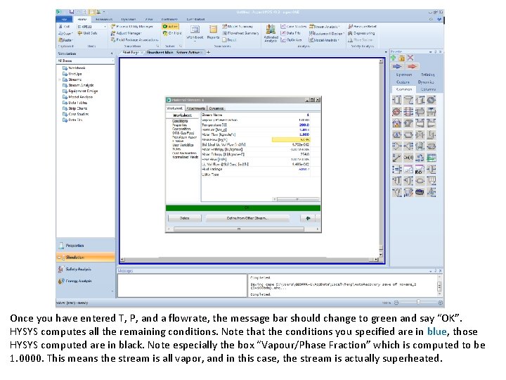Pick the recycle icon with blue arrows
The width and height of the screenshot is (506, 380).
pyautogui.click(x=420, y=158)
